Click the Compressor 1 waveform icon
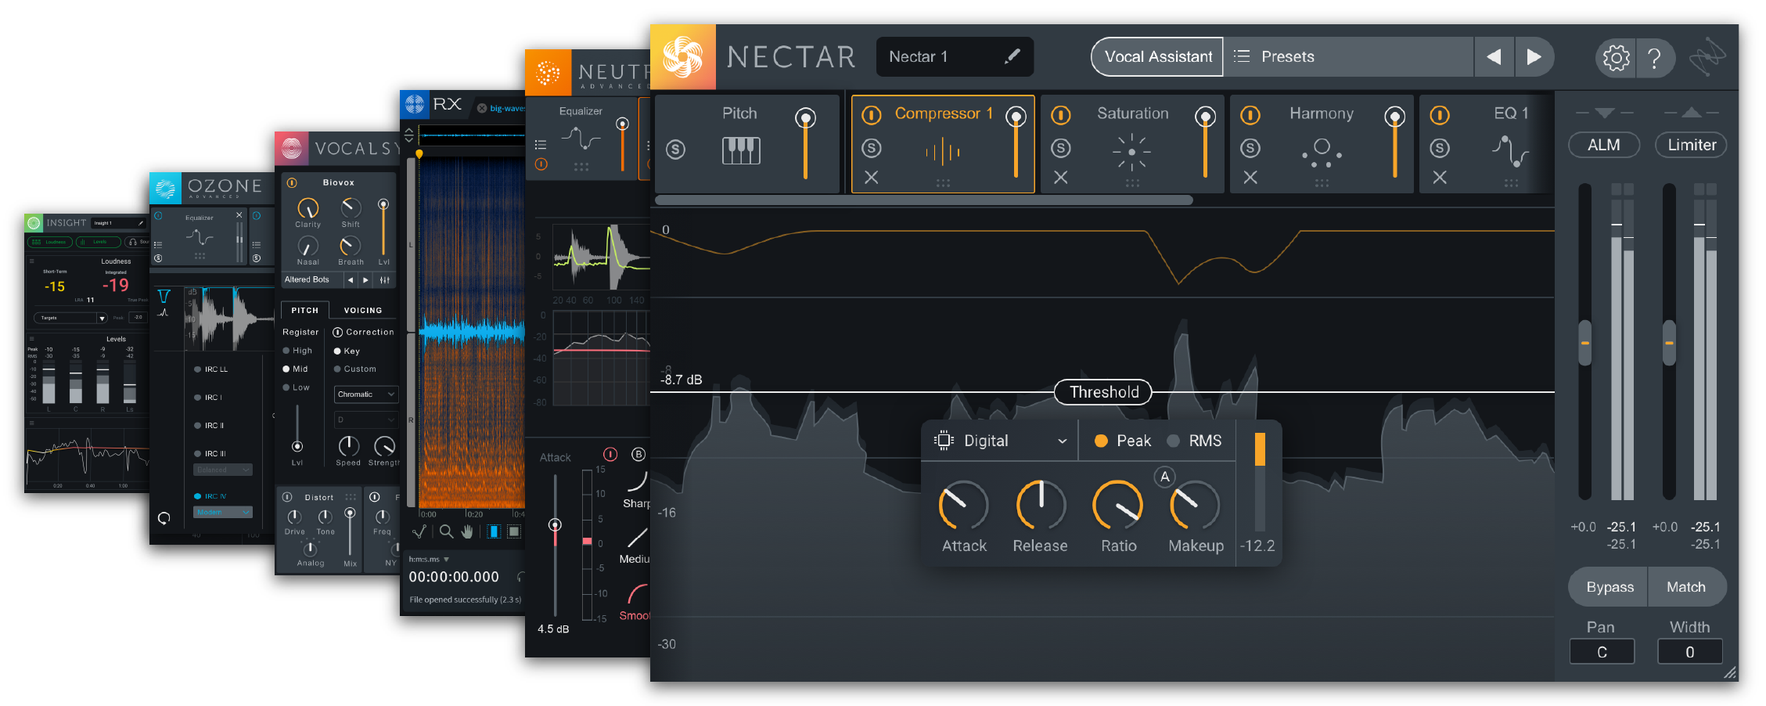Viewport: 1766px width, 706px height. [943, 152]
